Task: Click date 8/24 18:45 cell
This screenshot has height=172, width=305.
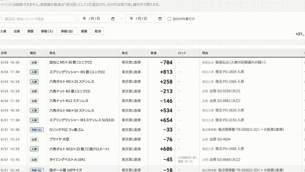Action: pos(10,63)
